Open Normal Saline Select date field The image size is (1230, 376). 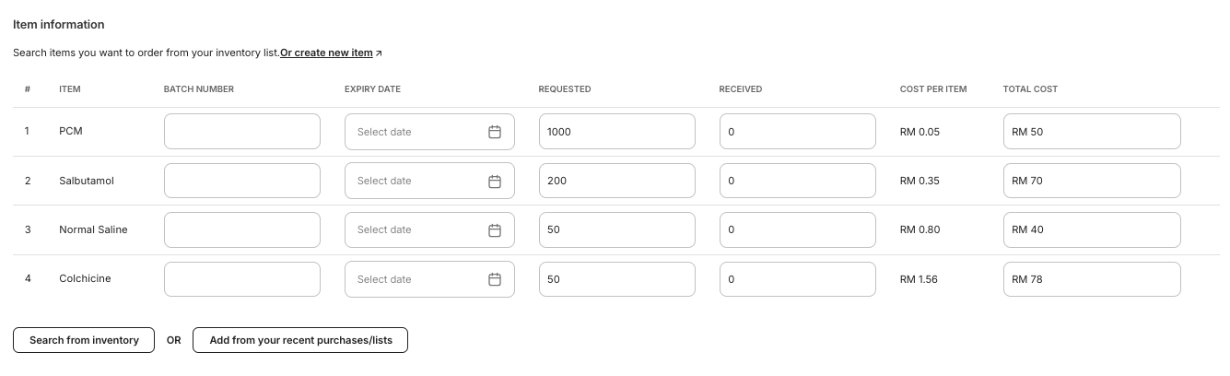coord(429,229)
